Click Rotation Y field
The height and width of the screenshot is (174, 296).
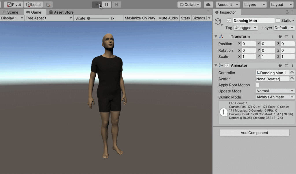click(268, 50)
